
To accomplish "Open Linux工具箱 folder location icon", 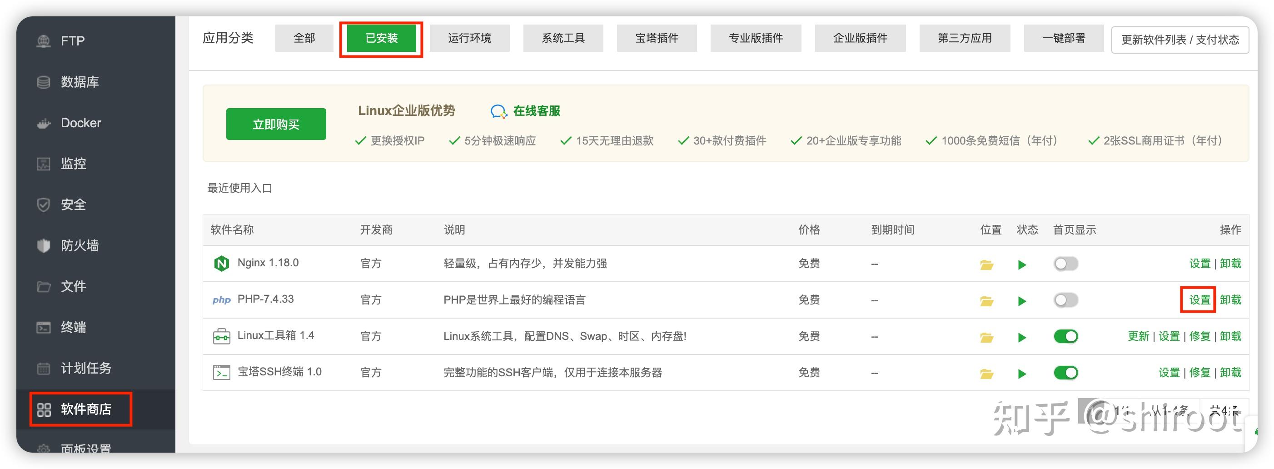I will click(x=986, y=337).
